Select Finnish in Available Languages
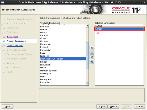The width and height of the screenshot is (147, 110). pos(63,30)
